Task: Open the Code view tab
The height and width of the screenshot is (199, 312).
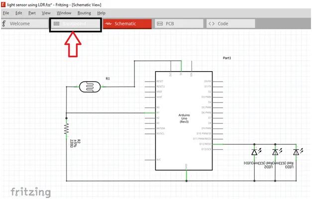Action: [231, 24]
